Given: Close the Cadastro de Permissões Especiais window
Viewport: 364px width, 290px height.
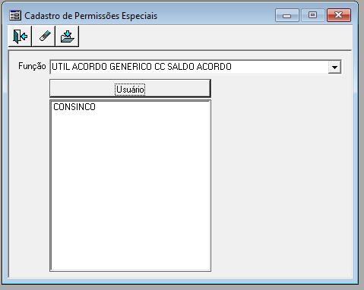Looking at the screenshot, I should coord(339,15).
